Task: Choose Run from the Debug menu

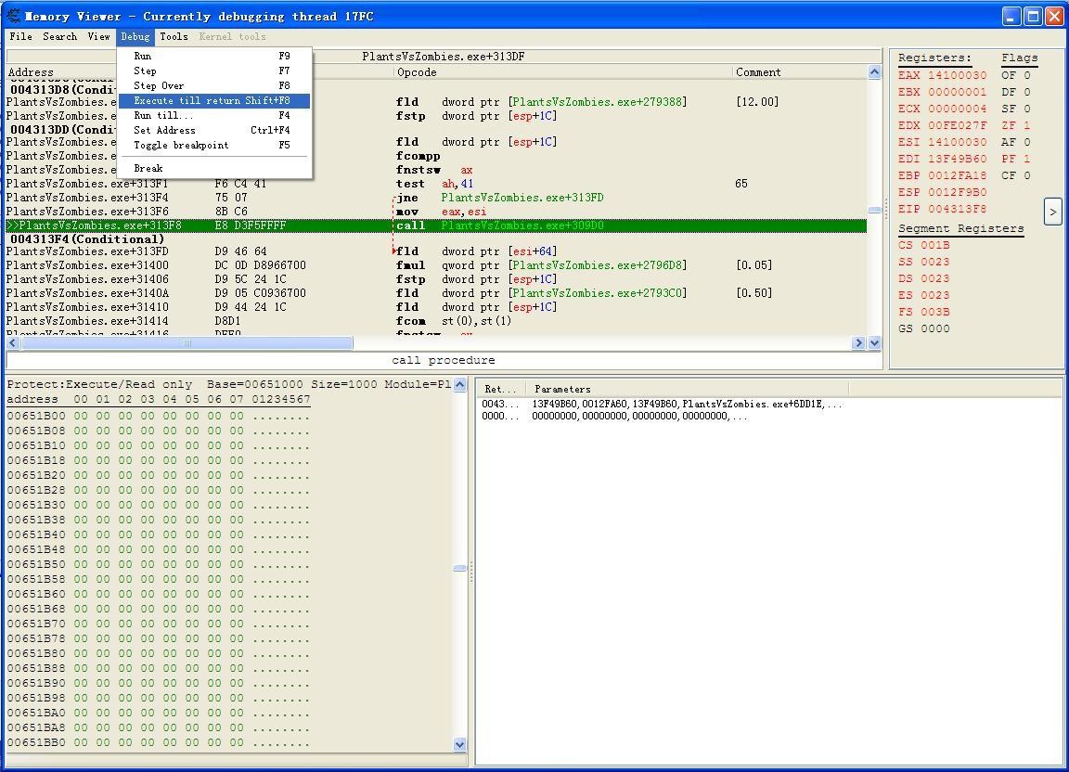Action: tap(214, 56)
